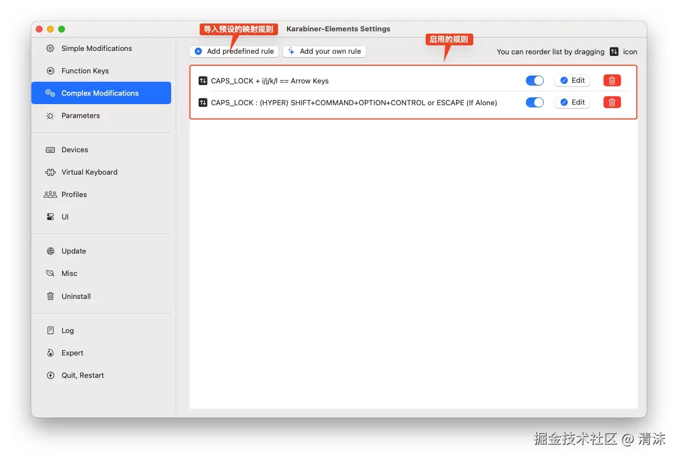Screen dimensions: 678x459
Task: Open Profiles settings
Action: tap(101, 195)
